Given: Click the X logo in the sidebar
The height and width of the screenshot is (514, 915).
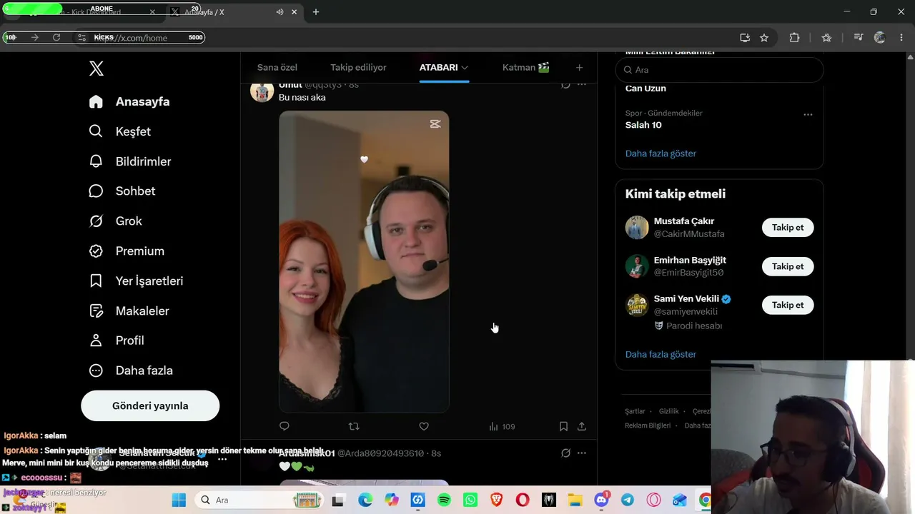Looking at the screenshot, I should click(97, 69).
